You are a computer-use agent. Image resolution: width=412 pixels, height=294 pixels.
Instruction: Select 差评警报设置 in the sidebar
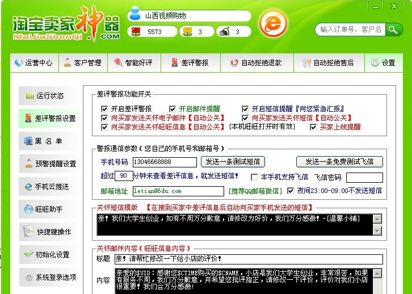(x=49, y=119)
